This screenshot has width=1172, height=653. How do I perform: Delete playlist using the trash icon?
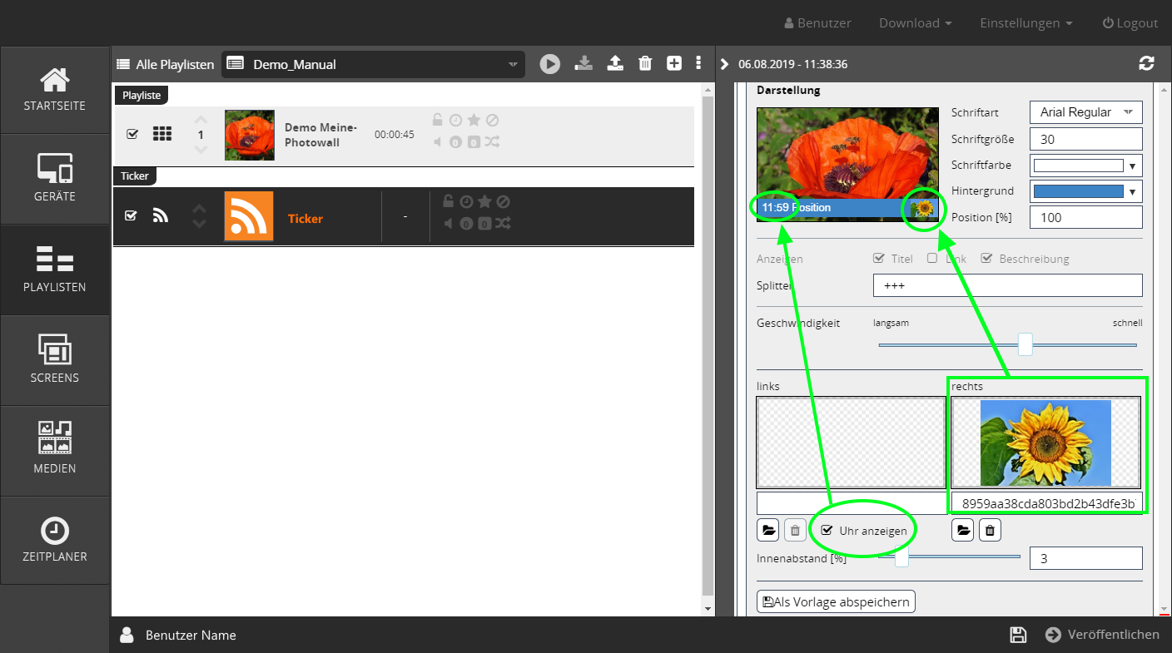[644, 64]
